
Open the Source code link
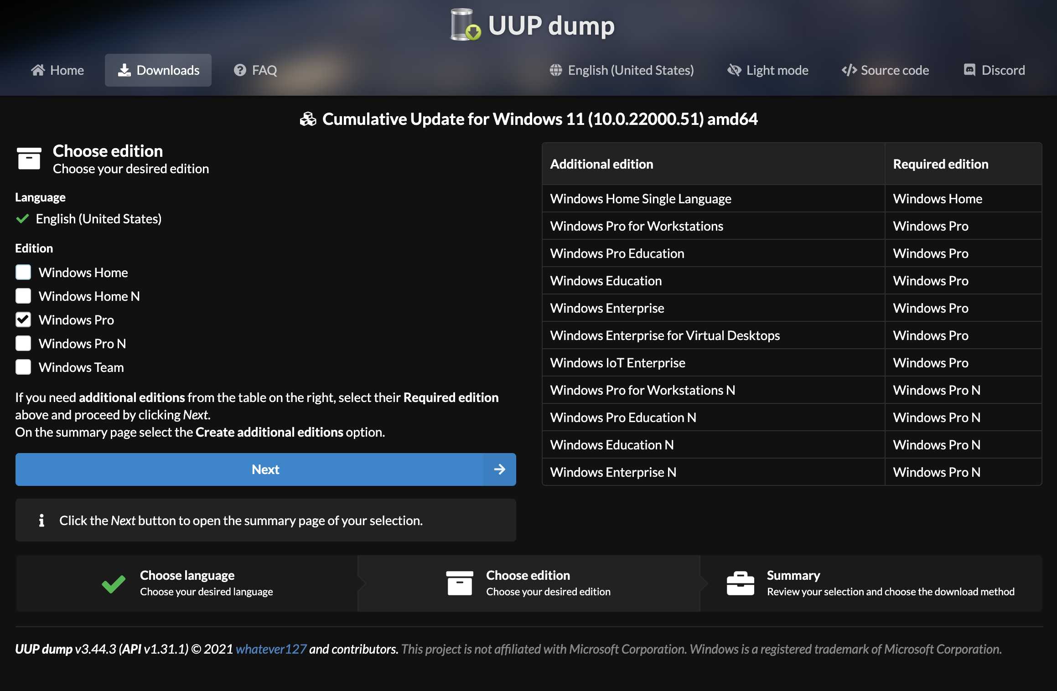(885, 70)
